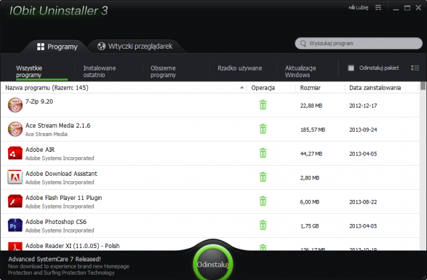Click the 2013-08-22 install date
The width and height of the screenshot is (427, 280).
click(x=363, y=202)
